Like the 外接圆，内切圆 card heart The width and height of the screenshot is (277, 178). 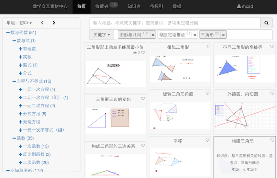pyautogui.click(x=272, y=94)
